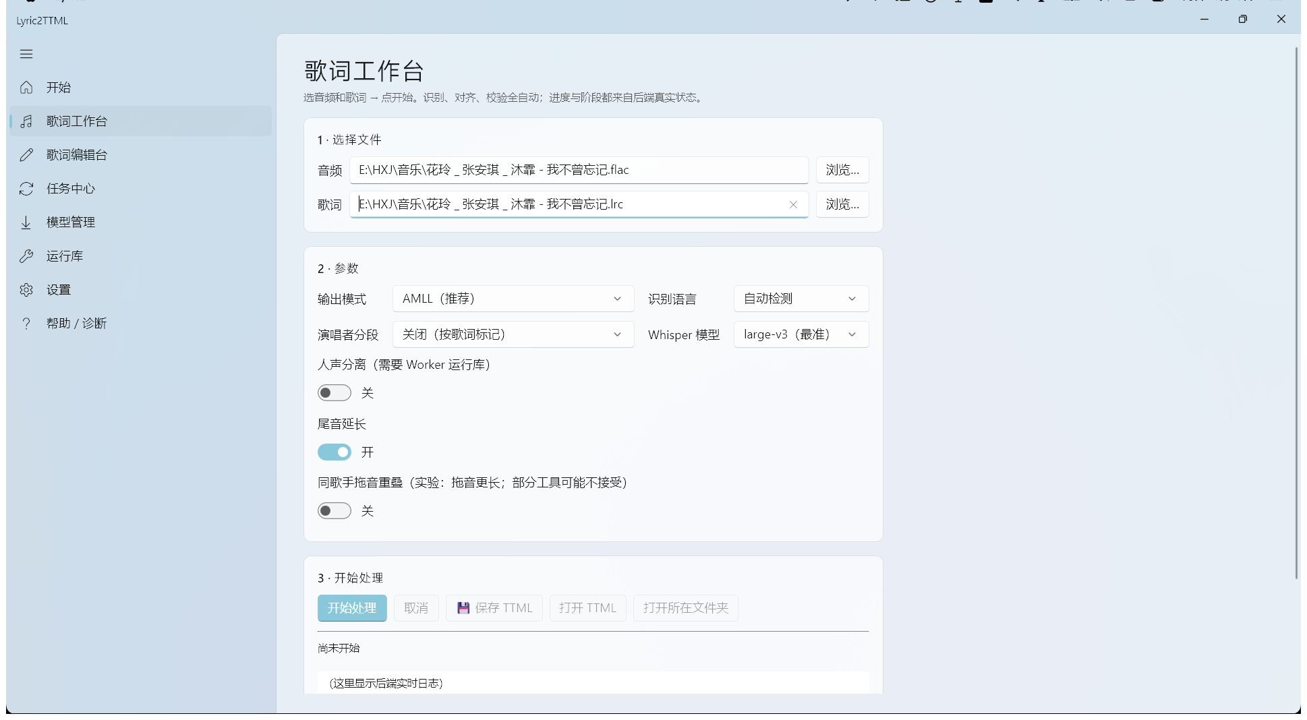Click the download icon for 模型管理

26,222
